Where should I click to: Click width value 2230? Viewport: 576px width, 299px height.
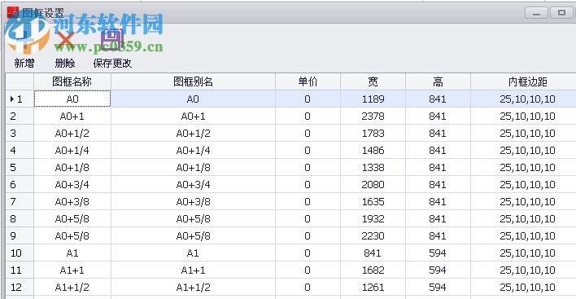373,235
